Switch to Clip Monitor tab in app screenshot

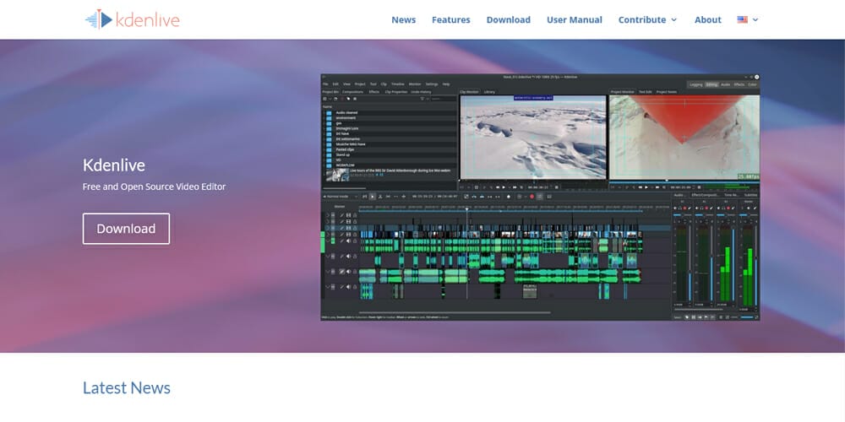click(x=469, y=92)
